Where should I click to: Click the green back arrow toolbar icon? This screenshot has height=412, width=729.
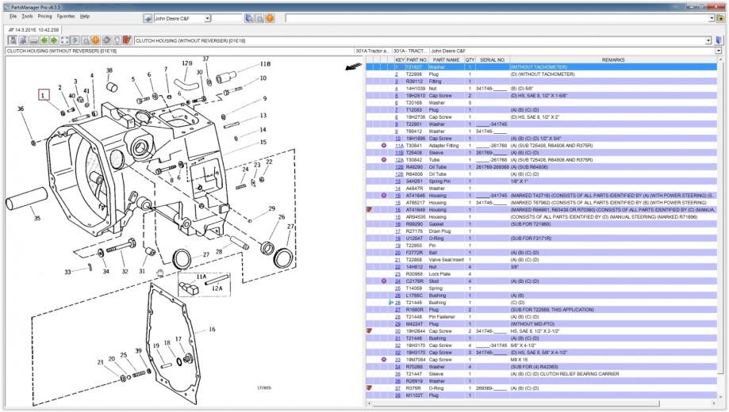coord(43,40)
